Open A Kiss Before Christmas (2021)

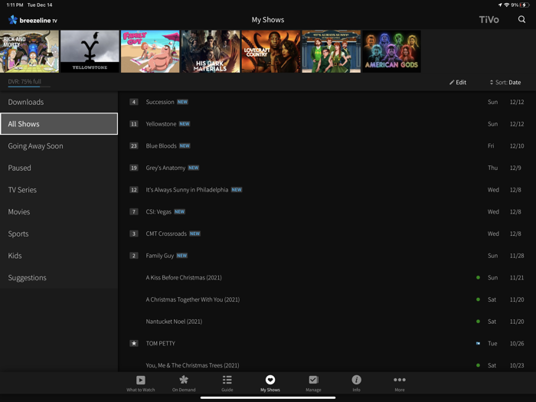point(327,277)
